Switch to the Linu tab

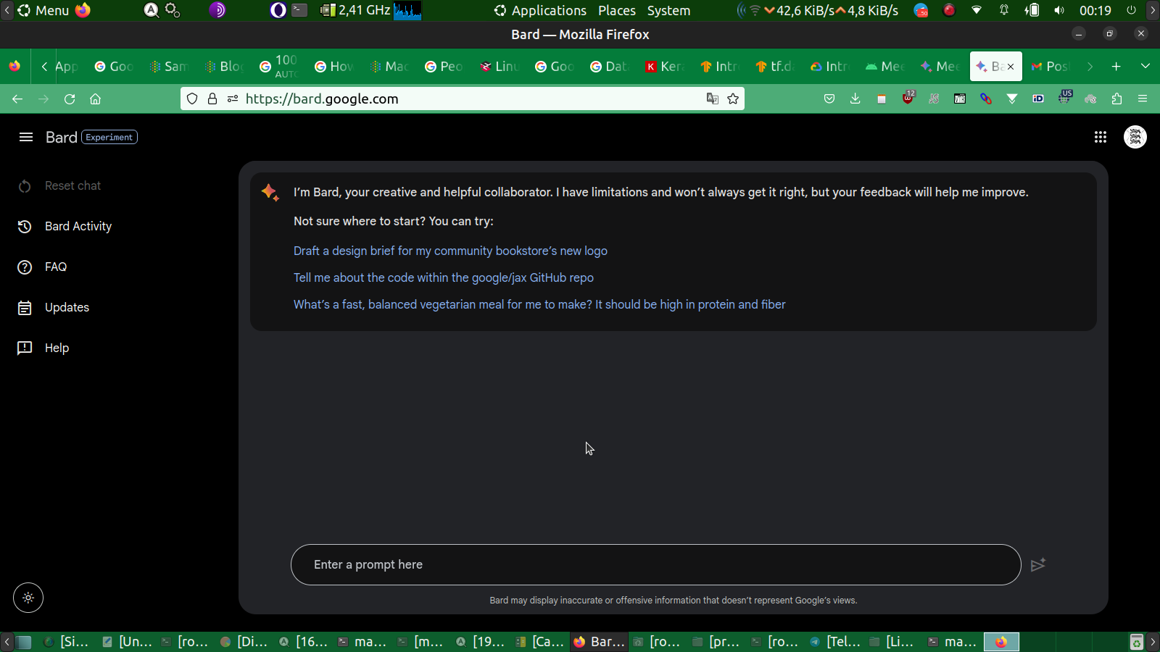tap(500, 67)
